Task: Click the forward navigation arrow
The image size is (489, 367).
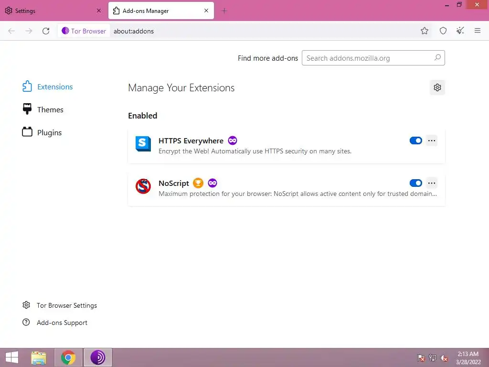Action: coord(29,31)
